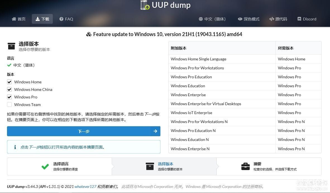
Task: Open 源代码 source code link
Action: point(278,19)
